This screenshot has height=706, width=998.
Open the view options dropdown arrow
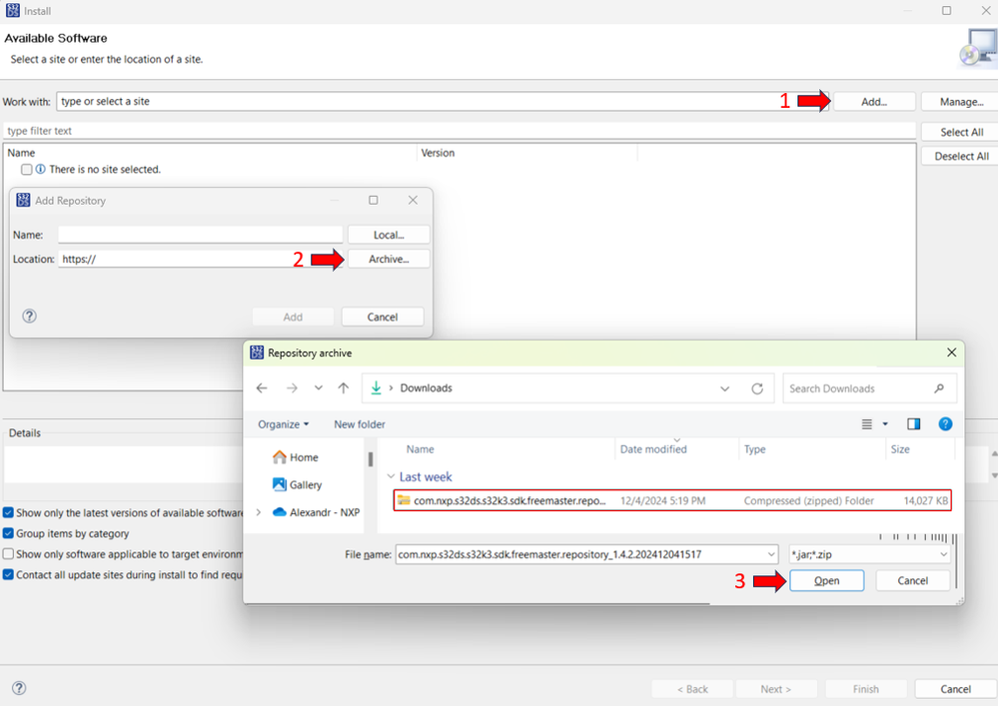(885, 424)
